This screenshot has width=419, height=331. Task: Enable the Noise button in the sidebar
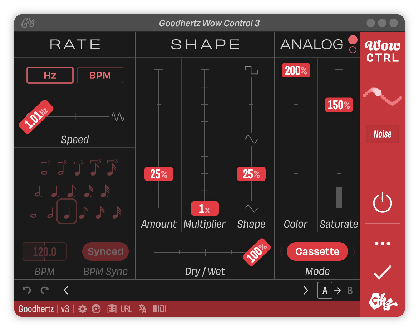(382, 134)
